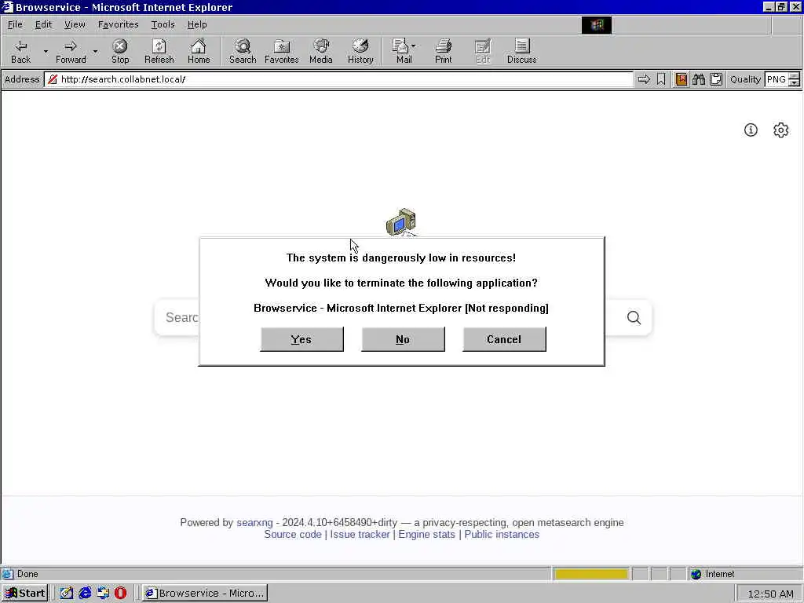The image size is (804, 603).
Task: Click the notepad pencil quick launch icon
Action: tap(67, 594)
